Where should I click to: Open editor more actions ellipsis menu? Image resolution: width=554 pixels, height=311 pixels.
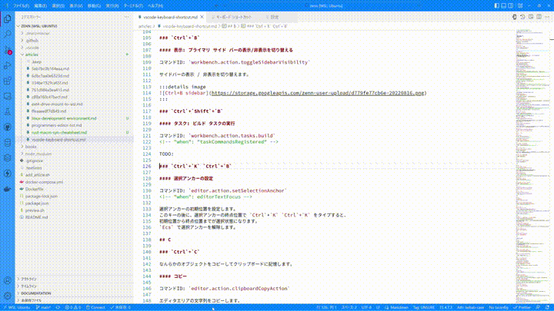(x=547, y=17)
